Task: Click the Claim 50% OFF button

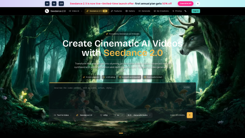Action: (186, 3)
